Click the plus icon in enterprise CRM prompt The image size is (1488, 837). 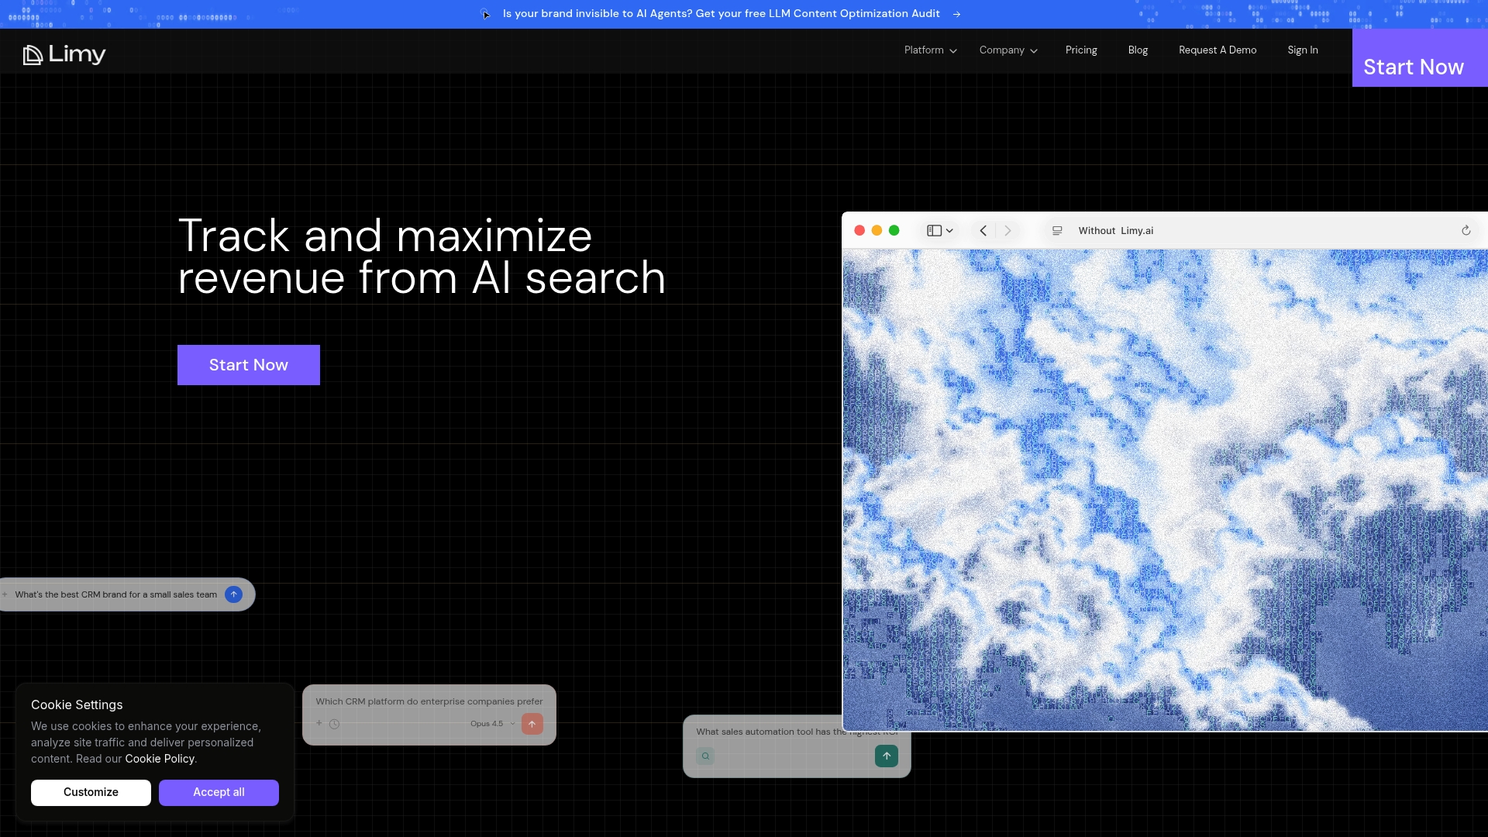tap(319, 723)
